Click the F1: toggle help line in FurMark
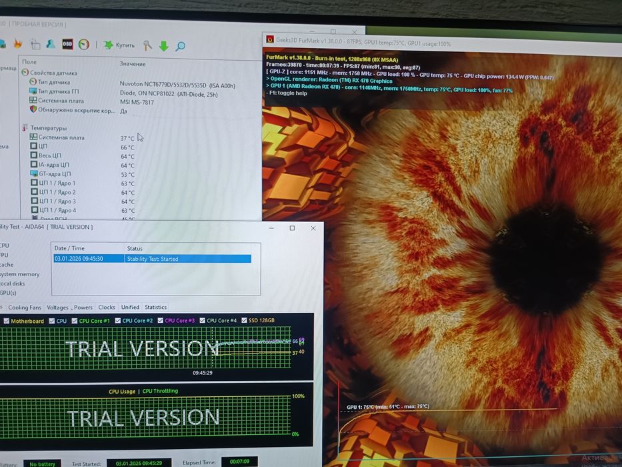The height and width of the screenshot is (467, 622). coord(287,93)
